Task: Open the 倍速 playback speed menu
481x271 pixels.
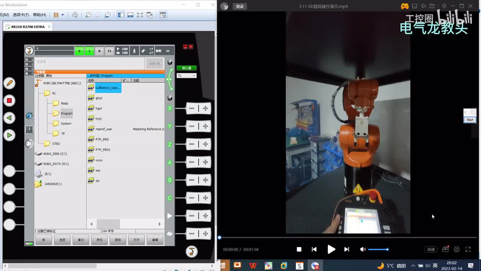Action: click(431, 249)
